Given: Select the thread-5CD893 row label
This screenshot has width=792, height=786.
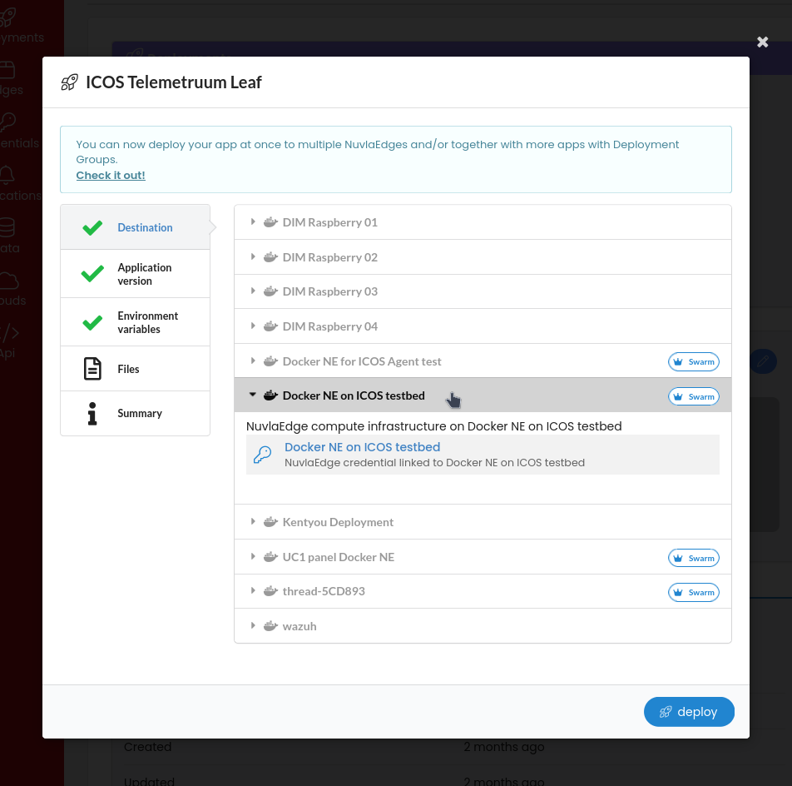Looking at the screenshot, I should coord(324,591).
